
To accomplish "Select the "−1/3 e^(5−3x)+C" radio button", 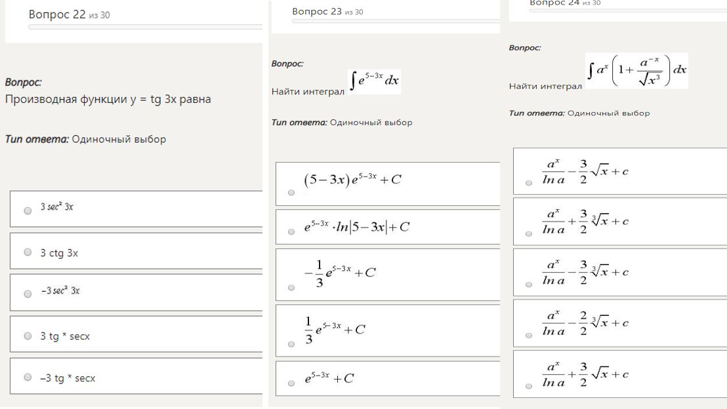I will coord(291,287).
